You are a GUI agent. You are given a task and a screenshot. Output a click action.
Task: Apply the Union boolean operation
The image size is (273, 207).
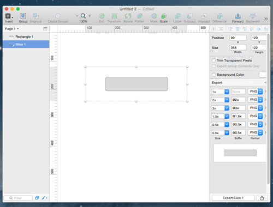coord(177,16)
